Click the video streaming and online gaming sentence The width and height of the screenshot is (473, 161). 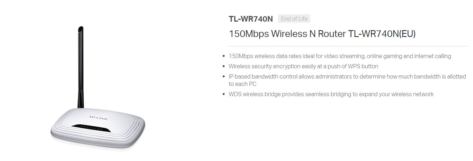[340, 56]
